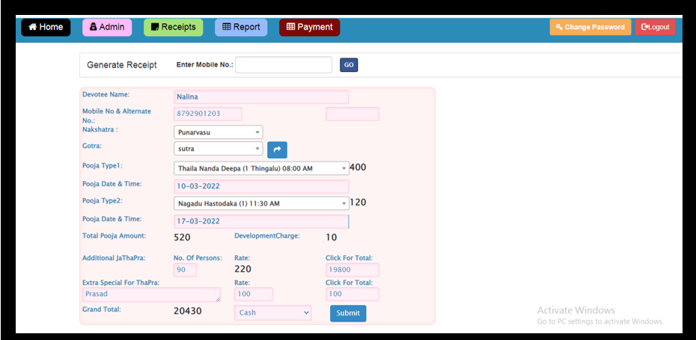Focus the Devotee Name field with Nalina
Screen dimensions: 696x340
(261, 97)
